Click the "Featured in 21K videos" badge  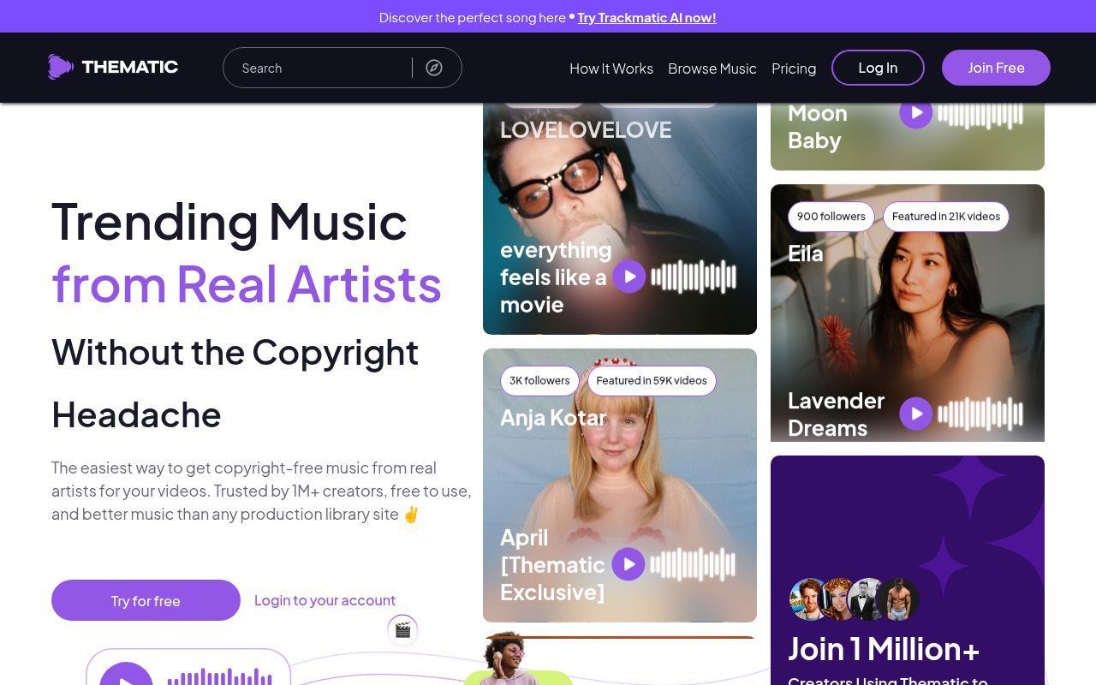click(x=946, y=217)
